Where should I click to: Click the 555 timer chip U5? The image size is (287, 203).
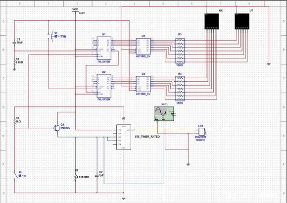pyautogui.click(x=124, y=137)
